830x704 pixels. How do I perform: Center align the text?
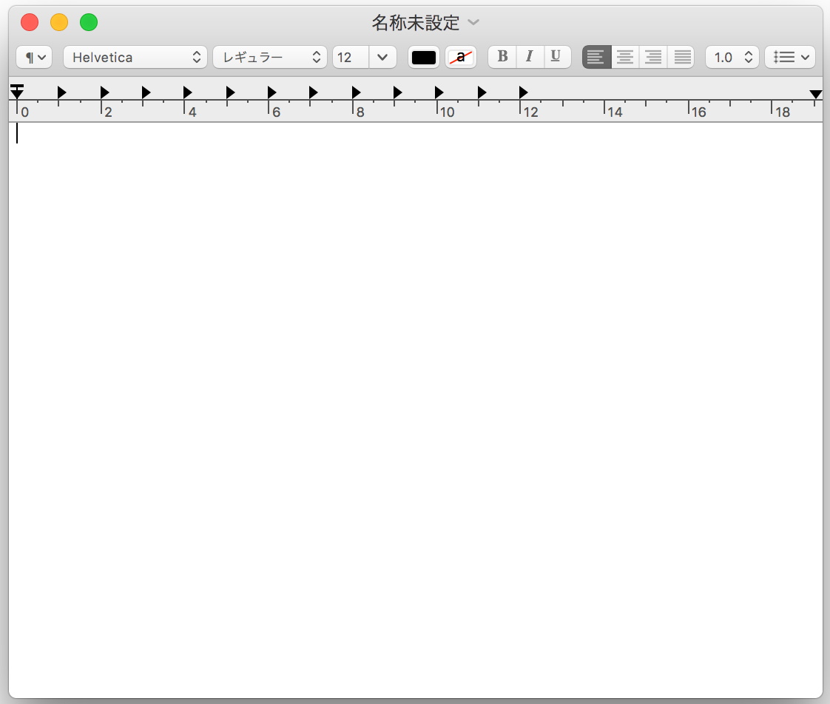625,57
